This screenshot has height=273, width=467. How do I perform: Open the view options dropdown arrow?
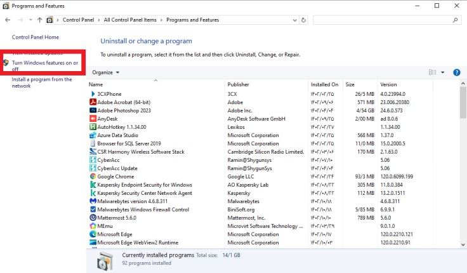(x=443, y=72)
